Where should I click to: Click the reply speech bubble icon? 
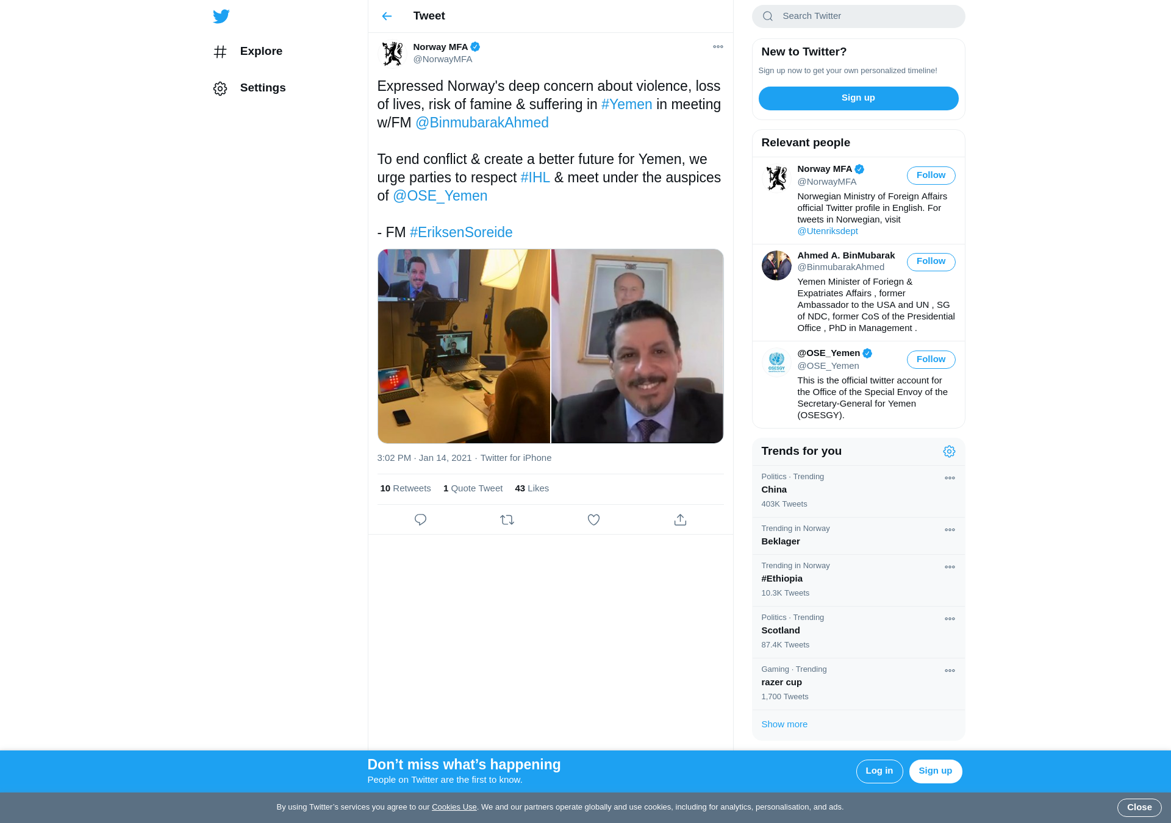tap(420, 520)
